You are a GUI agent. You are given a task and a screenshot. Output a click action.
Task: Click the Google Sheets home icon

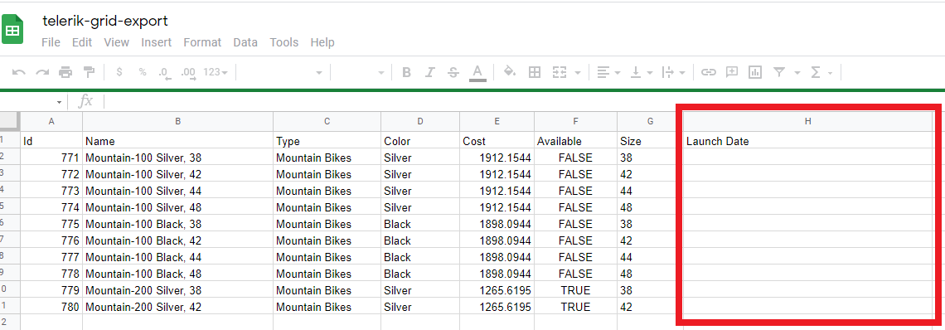click(x=12, y=30)
